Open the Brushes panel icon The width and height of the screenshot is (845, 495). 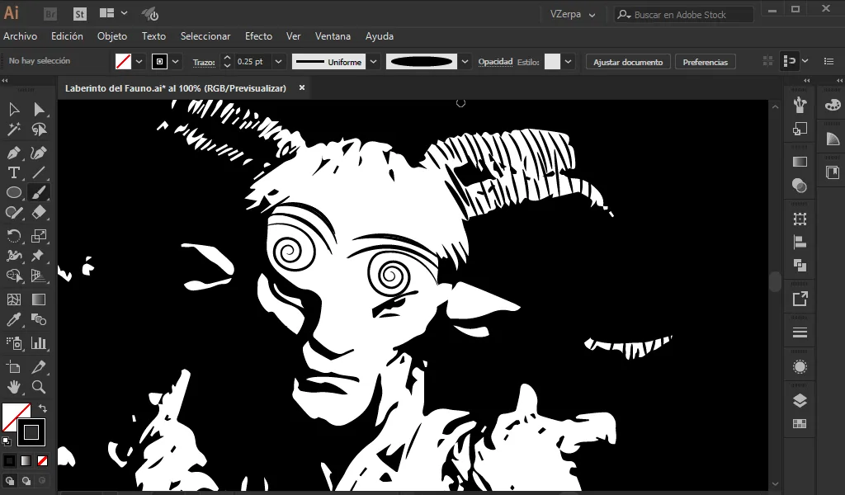[x=800, y=105]
